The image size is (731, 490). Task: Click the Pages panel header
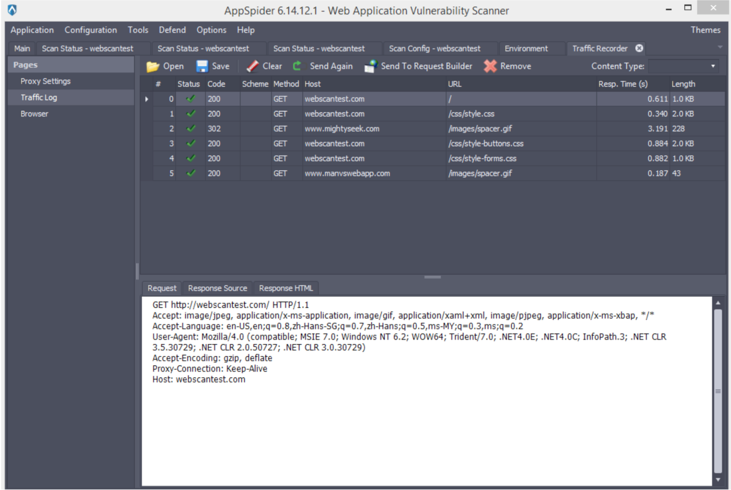pyautogui.click(x=71, y=65)
